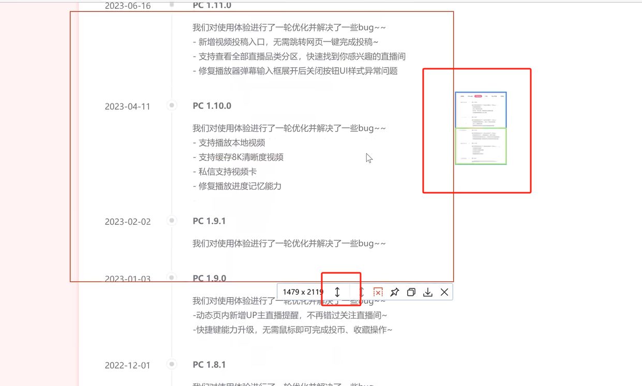Image resolution: width=642 pixels, height=386 pixels.
Task: Copy the capture to clipboard
Action: pos(411,292)
